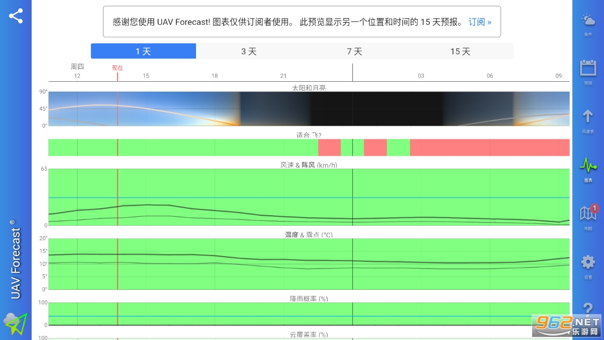Click the first red no-fly segment in flyability bar
This screenshot has height=340, width=604.
[x=329, y=147]
